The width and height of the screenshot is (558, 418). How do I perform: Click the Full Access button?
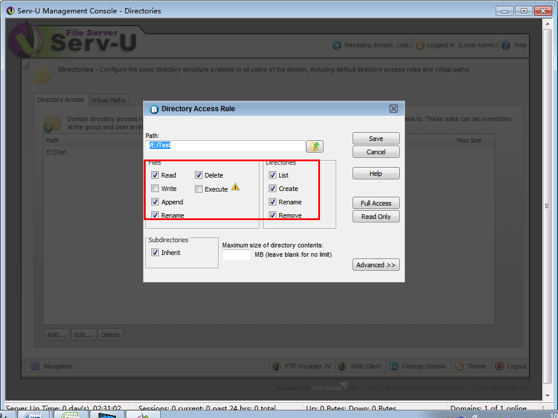click(376, 203)
